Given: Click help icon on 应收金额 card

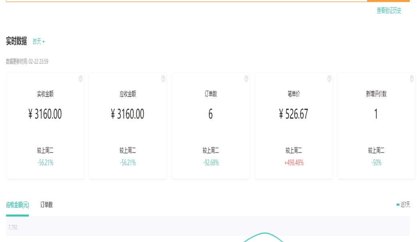Looking at the screenshot, I should [163, 79].
